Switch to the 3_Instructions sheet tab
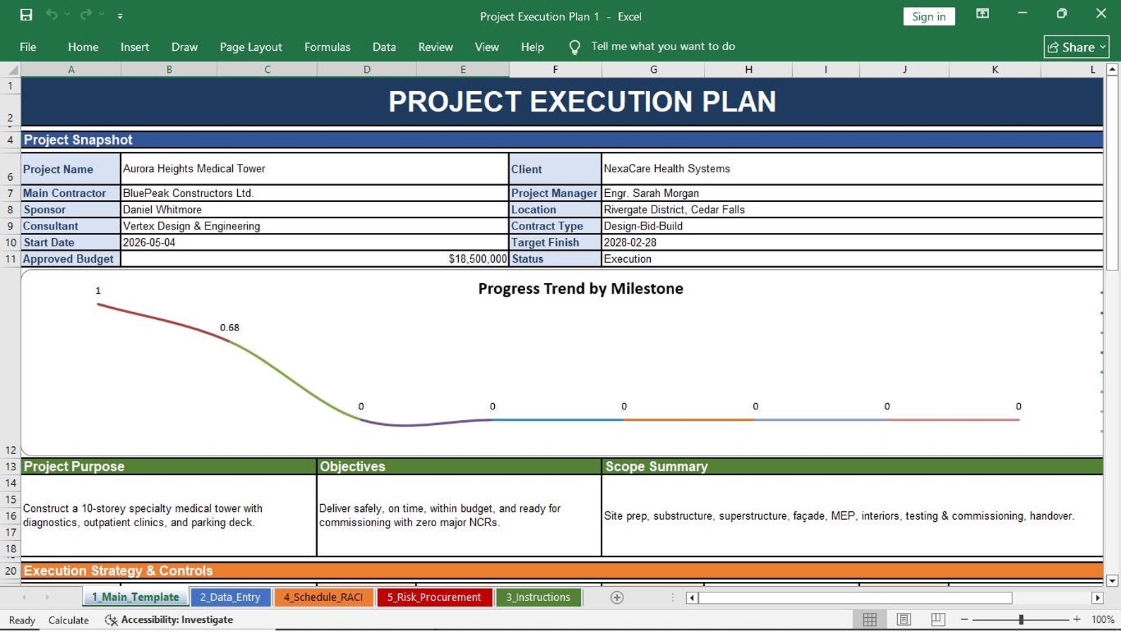The width and height of the screenshot is (1121, 632). click(x=538, y=597)
